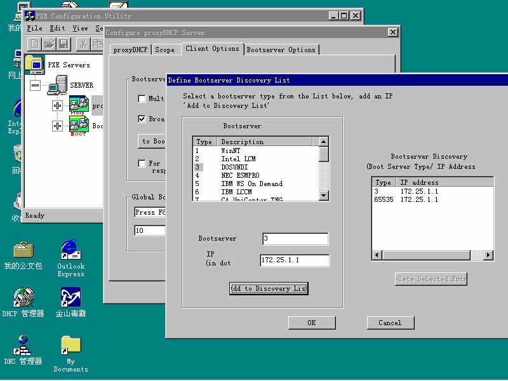Click the New file toolbar icon
This screenshot has width=508, height=381.
point(35,44)
